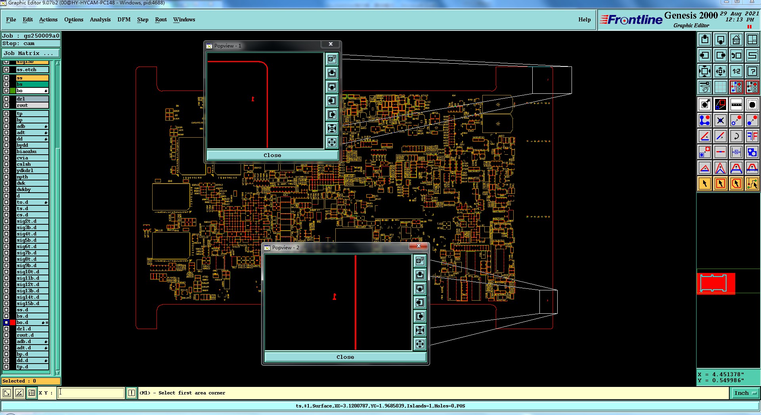Open the Inch units dropdown

[745, 393]
